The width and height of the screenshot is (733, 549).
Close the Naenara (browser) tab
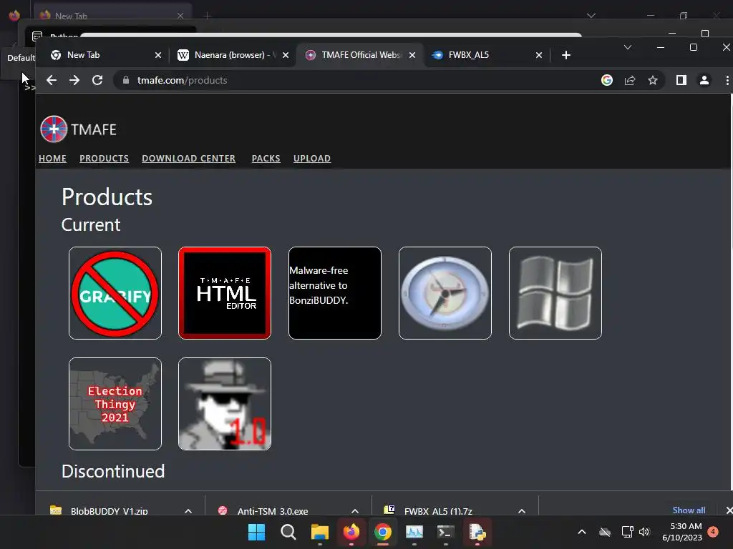coord(286,55)
